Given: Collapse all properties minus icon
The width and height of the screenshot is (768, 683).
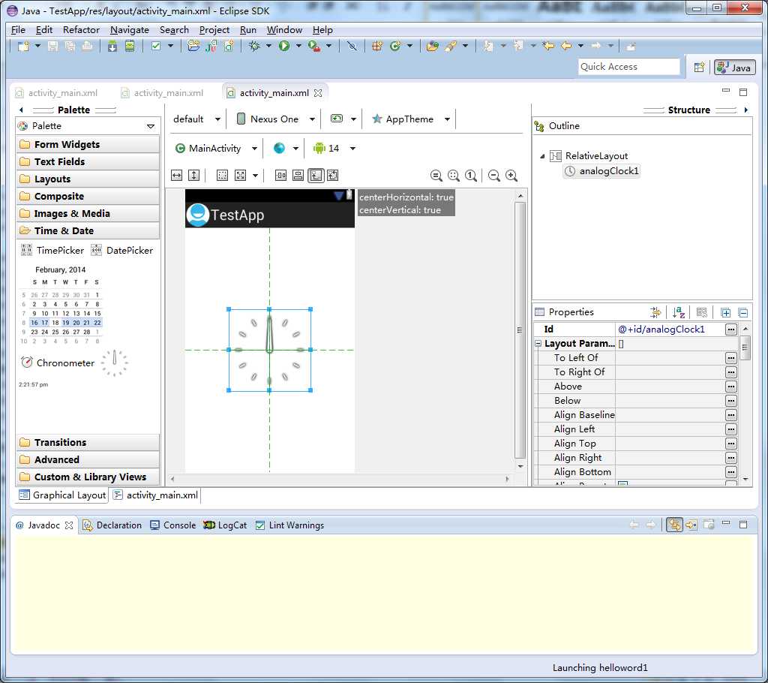Looking at the screenshot, I should [x=742, y=312].
